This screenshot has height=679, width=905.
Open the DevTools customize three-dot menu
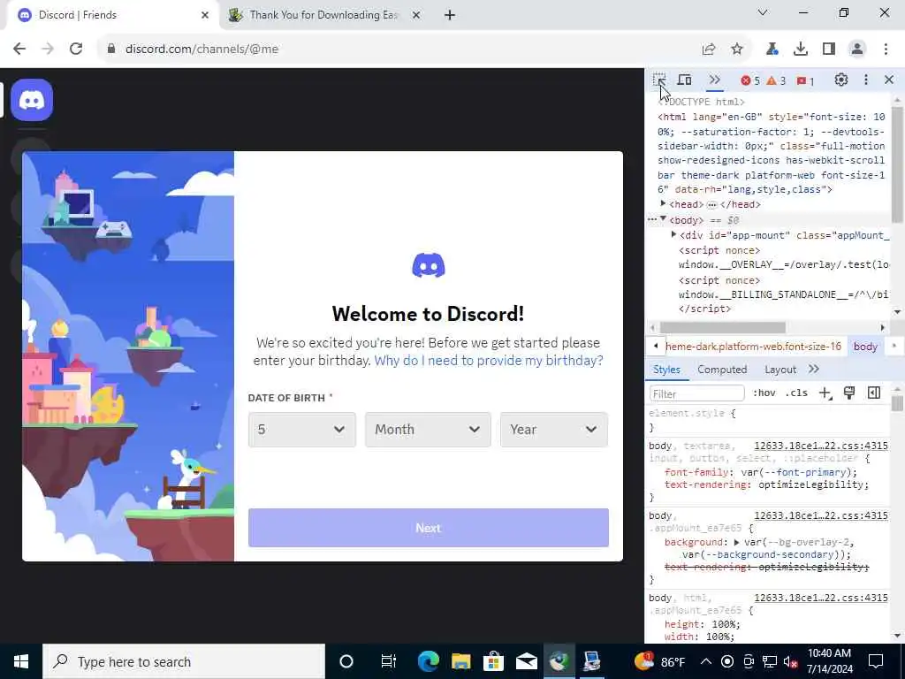coord(866,80)
